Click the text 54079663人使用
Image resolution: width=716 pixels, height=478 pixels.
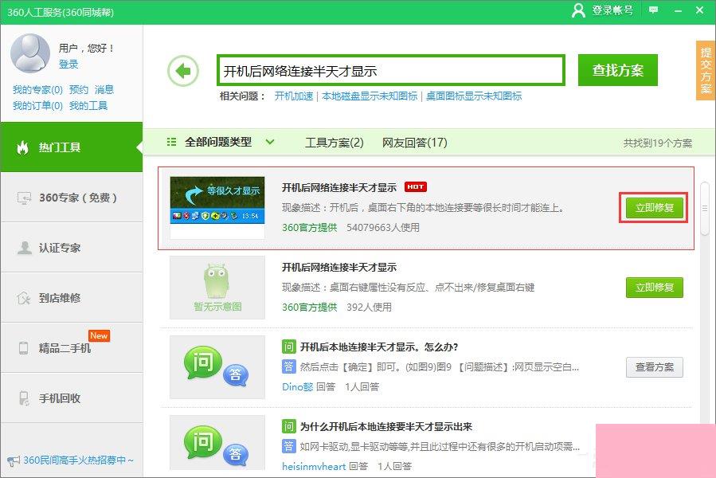point(382,227)
